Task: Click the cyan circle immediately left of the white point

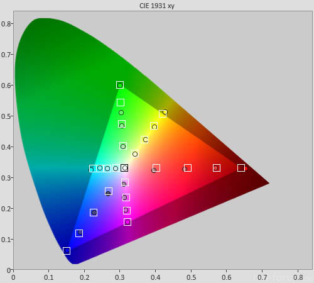Action: [x=116, y=169]
